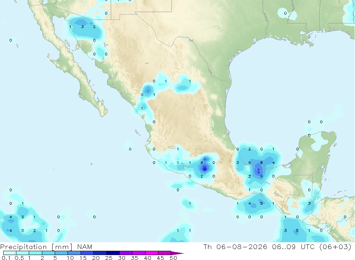Click the '9' precipitation value on the map

coord(262,176)
